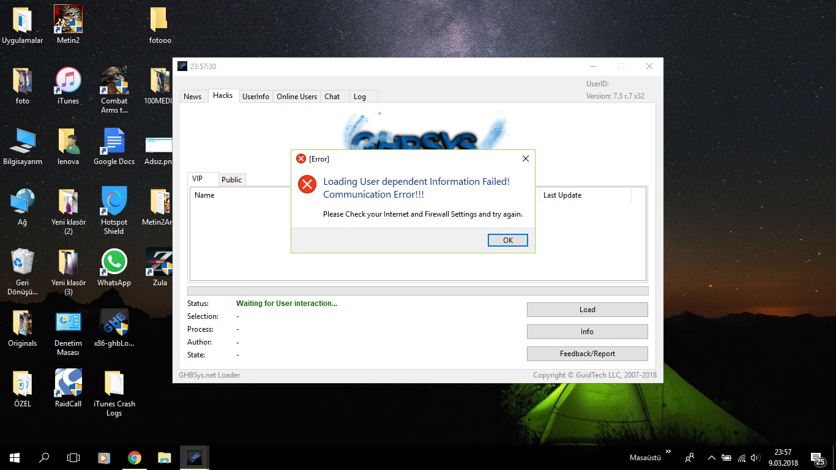Open the UserInfo tab
The height and width of the screenshot is (470, 836).
click(x=255, y=96)
